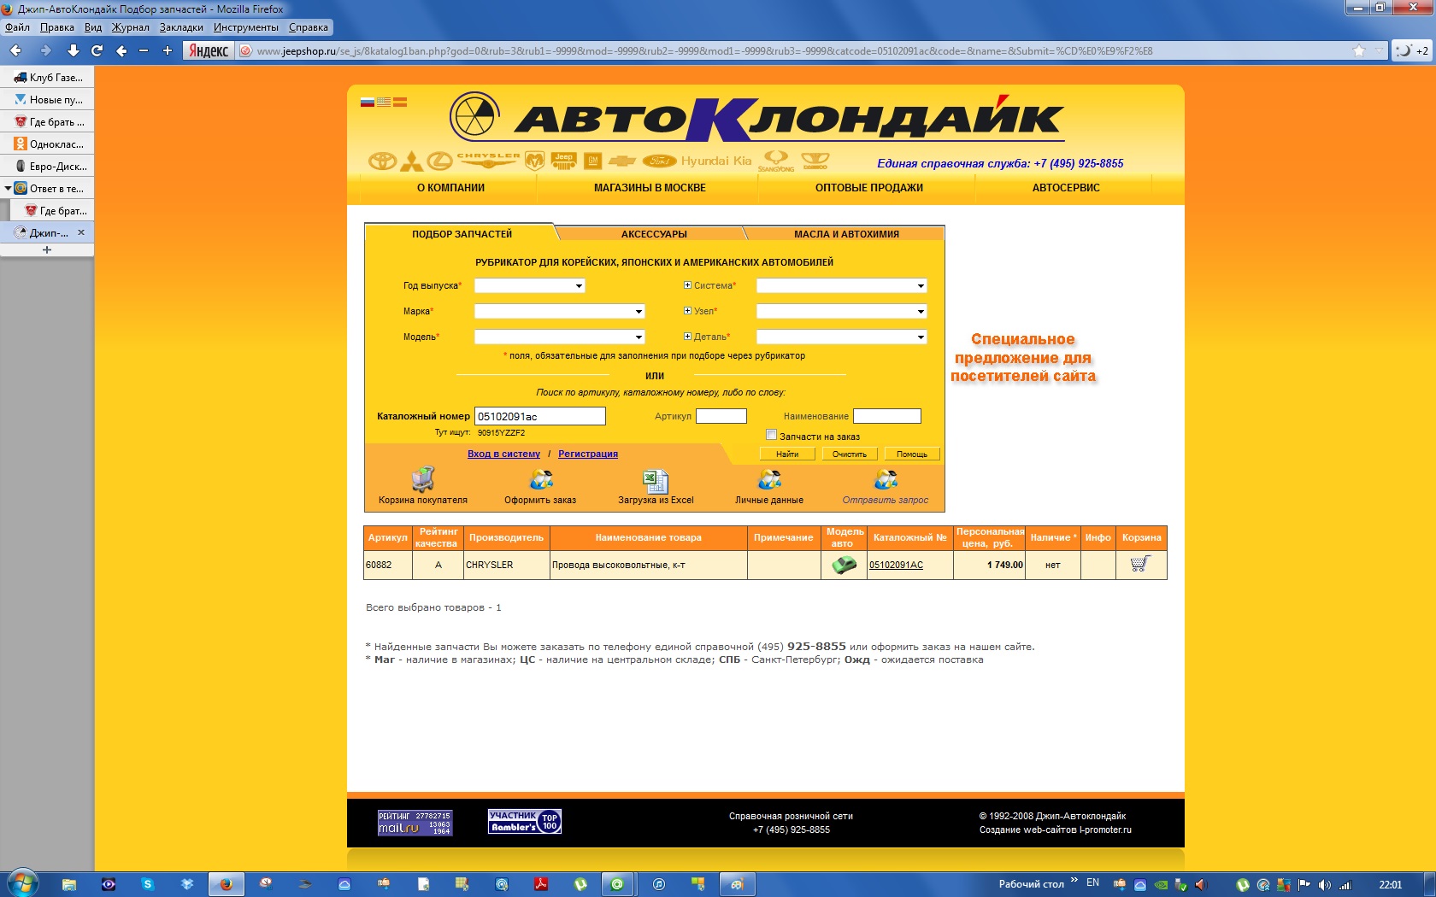Image resolution: width=1436 pixels, height=897 pixels.
Task: Click the Оформить заказ icon
Action: click(541, 480)
